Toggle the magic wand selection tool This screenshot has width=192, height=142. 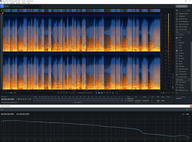[x=110, y=93]
